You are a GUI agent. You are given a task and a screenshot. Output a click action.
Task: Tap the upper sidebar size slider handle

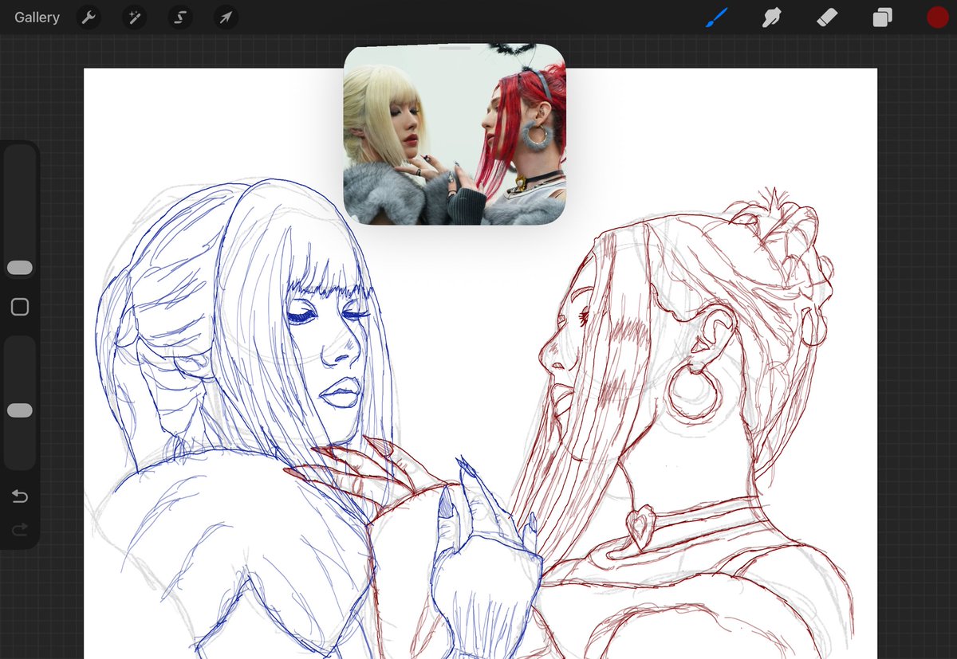(19, 267)
